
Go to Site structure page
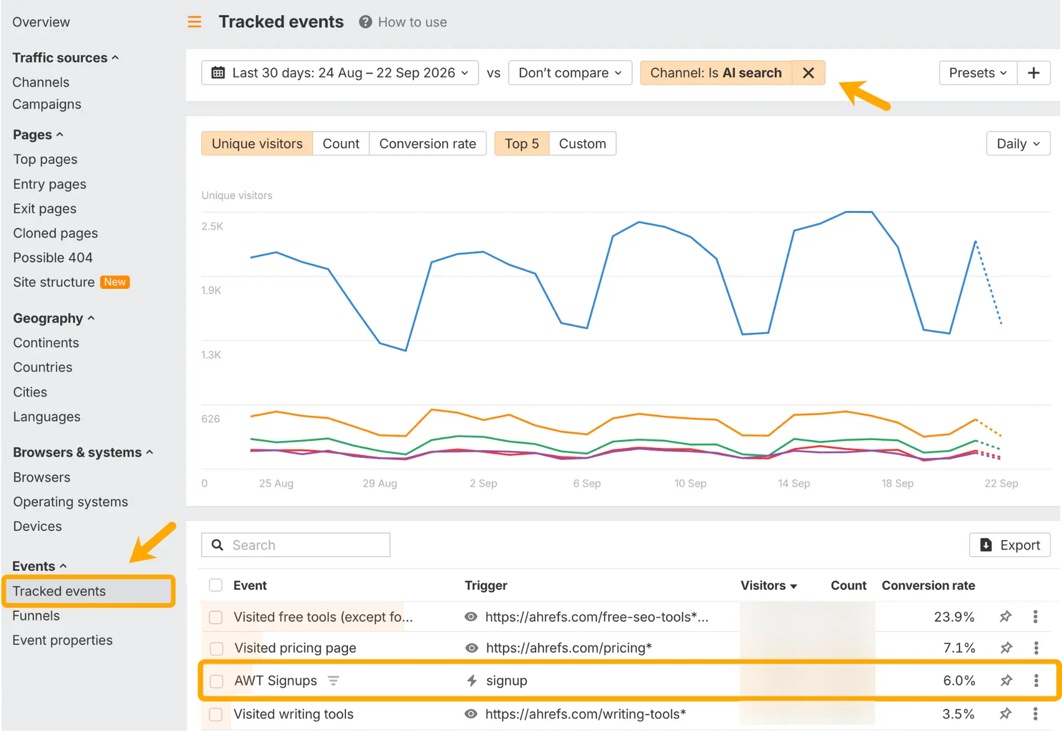coord(54,282)
